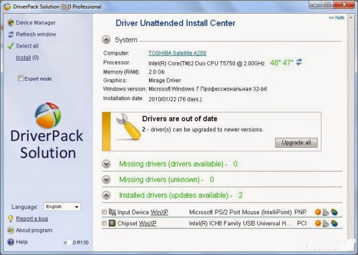Enable Expert mode checkbox

tap(21, 78)
